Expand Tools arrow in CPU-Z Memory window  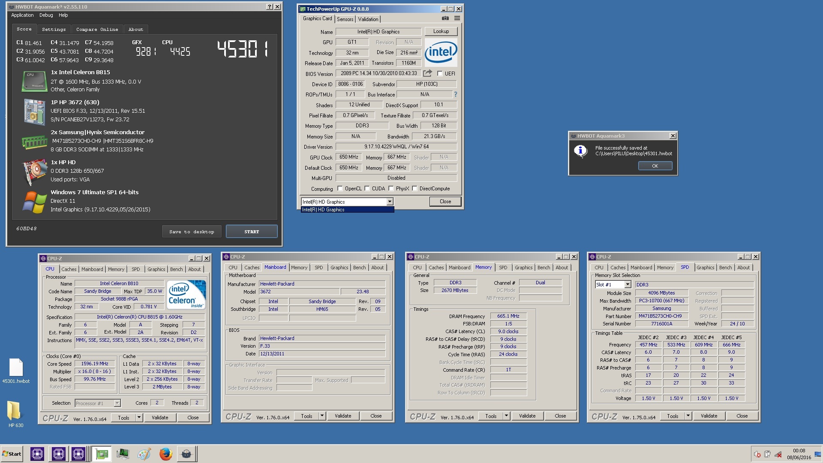(x=506, y=416)
